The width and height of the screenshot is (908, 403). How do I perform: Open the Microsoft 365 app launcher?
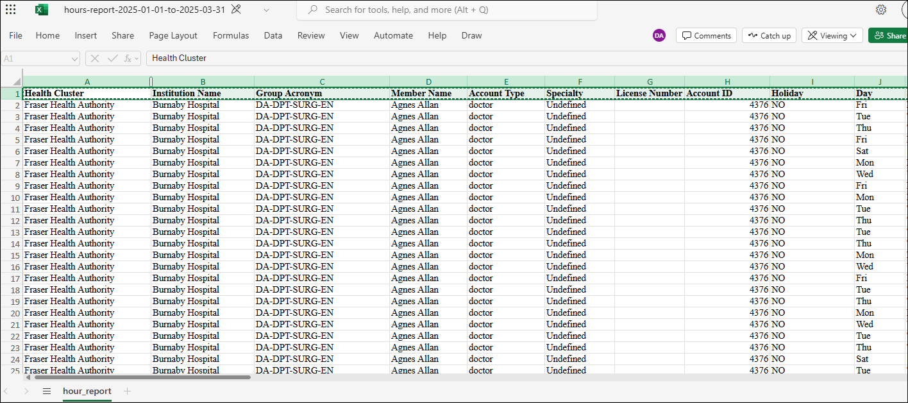(11, 10)
